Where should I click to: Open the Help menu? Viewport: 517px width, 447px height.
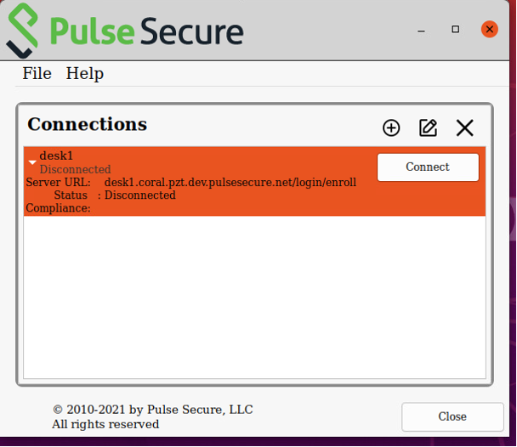point(85,73)
